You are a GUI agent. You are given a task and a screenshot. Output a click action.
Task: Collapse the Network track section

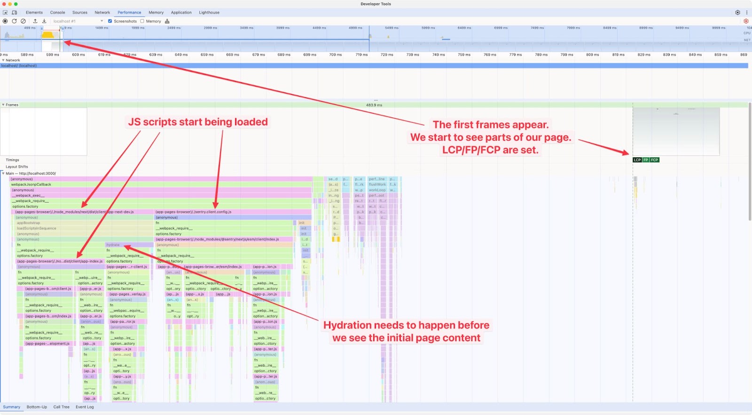(3, 60)
